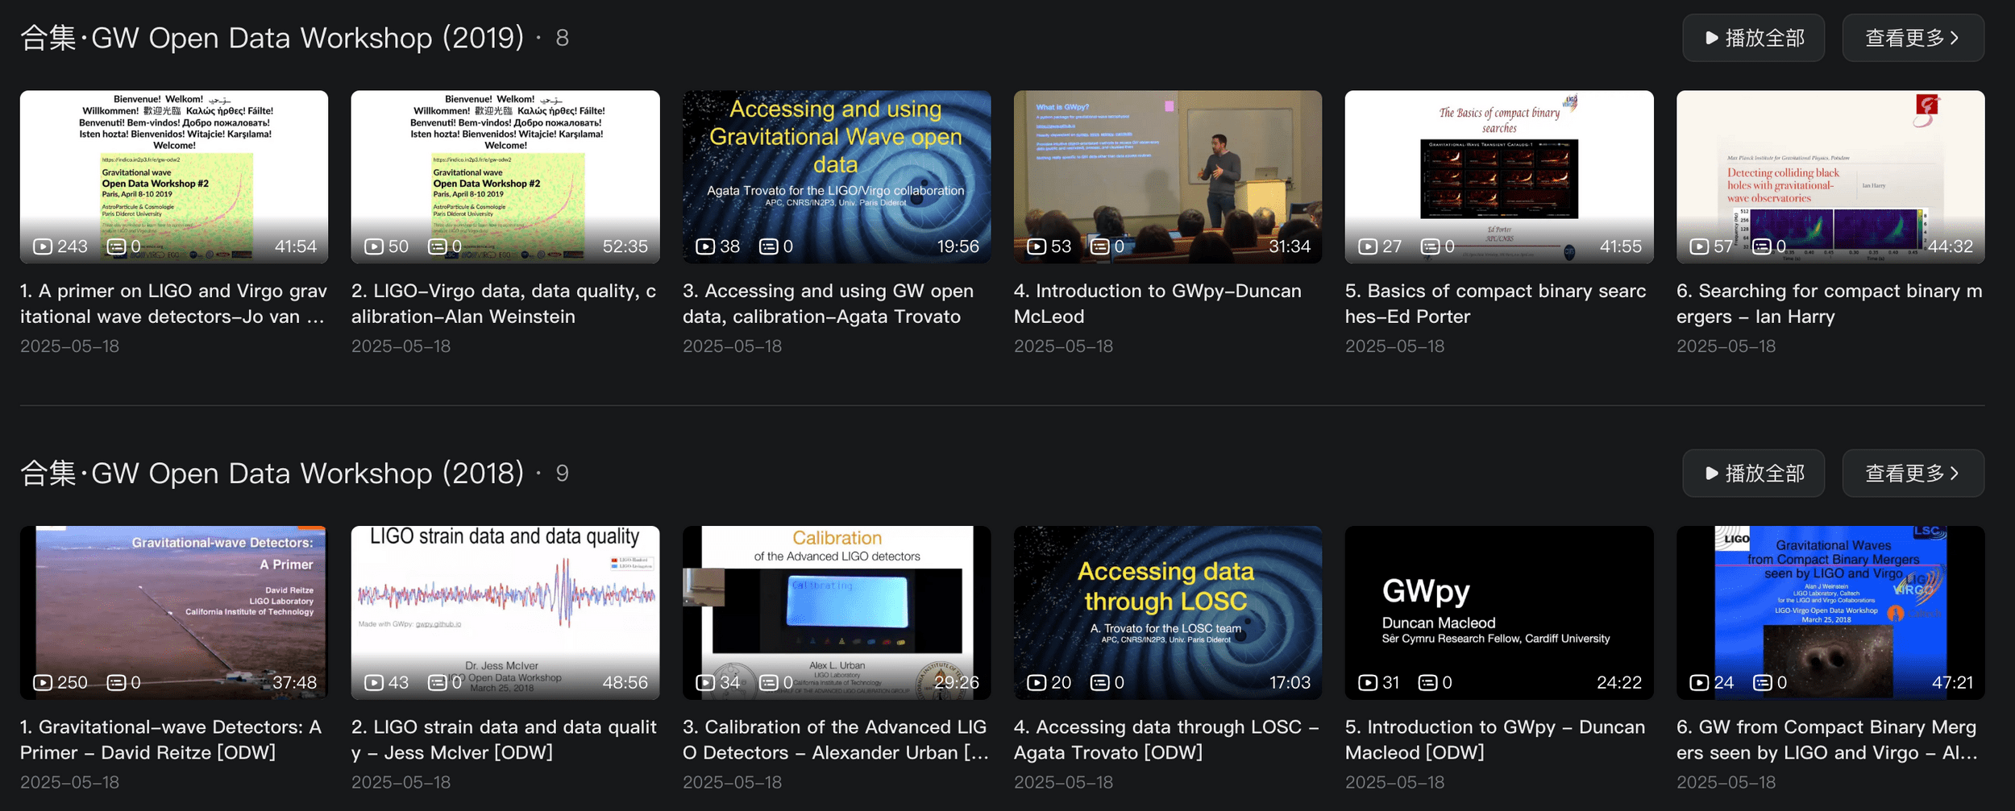Open thumbnail 'Calibration of the Advanced LIGO detectors'
The width and height of the screenshot is (2015, 811).
(x=837, y=612)
